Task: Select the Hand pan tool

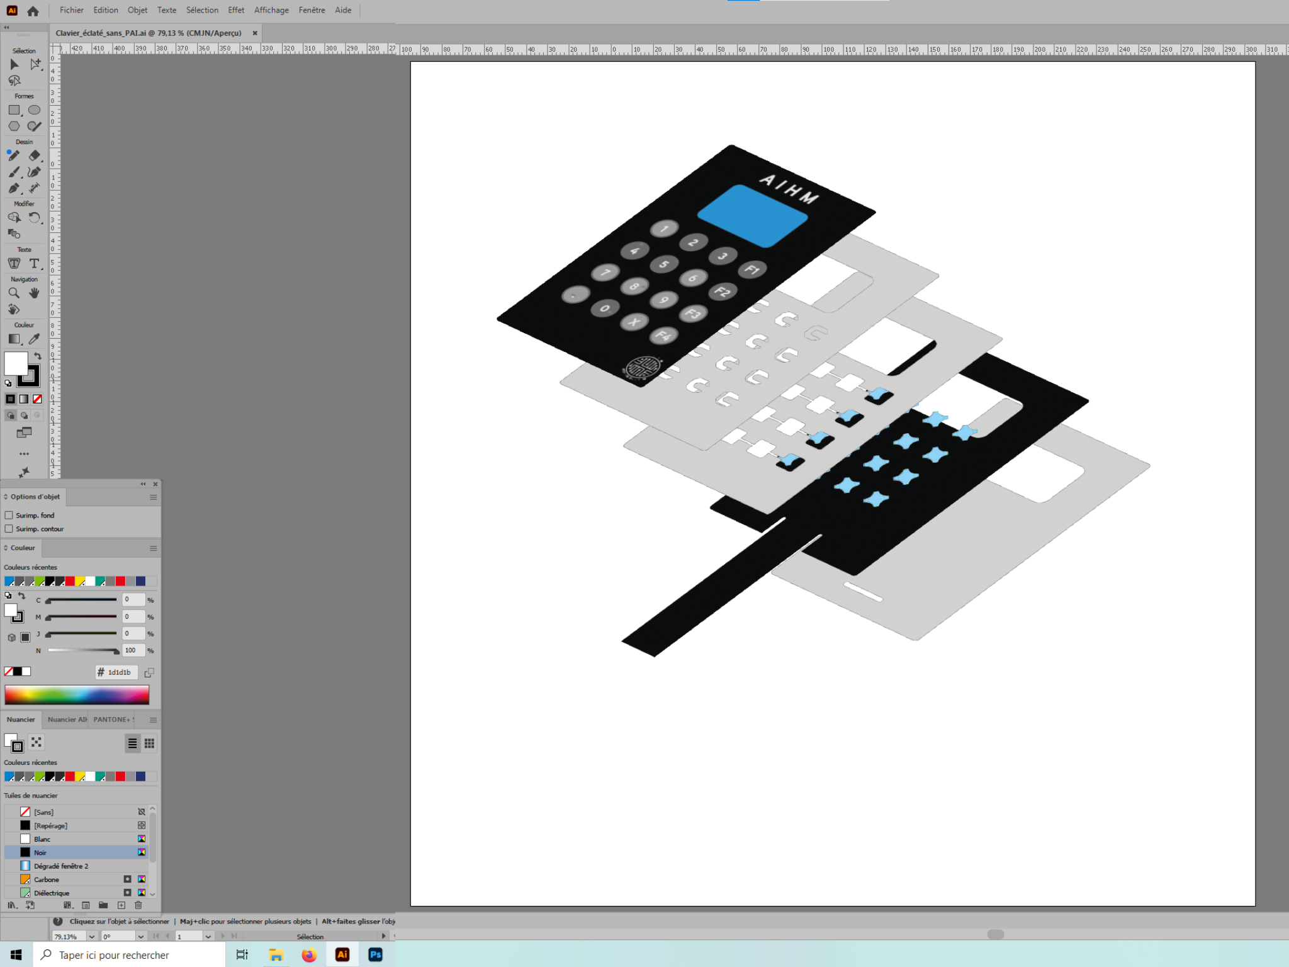Action: tap(35, 293)
